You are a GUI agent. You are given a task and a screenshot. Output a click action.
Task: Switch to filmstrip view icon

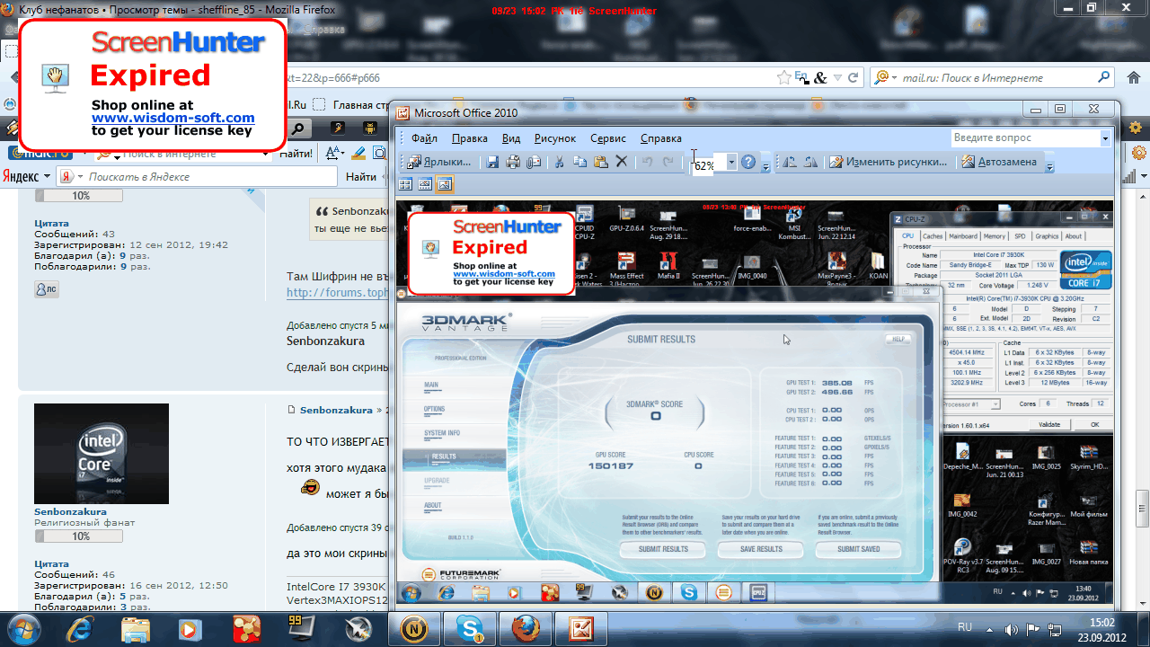click(x=425, y=184)
